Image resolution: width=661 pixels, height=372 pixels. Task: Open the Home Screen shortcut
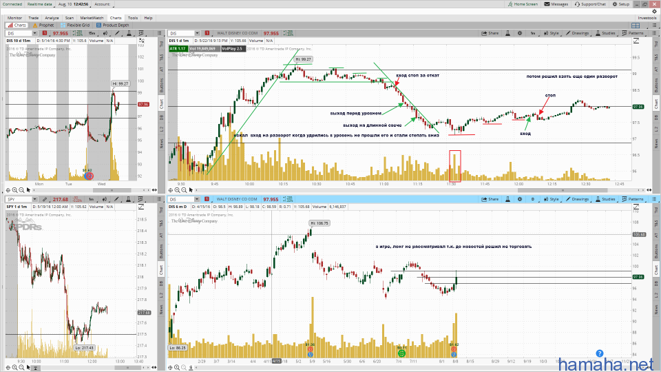(523, 4)
